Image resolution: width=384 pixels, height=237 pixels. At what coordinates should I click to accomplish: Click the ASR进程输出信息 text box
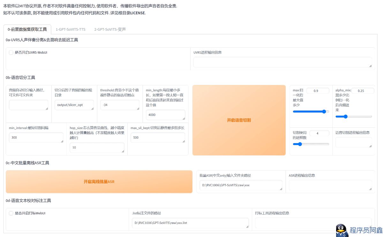330,185
